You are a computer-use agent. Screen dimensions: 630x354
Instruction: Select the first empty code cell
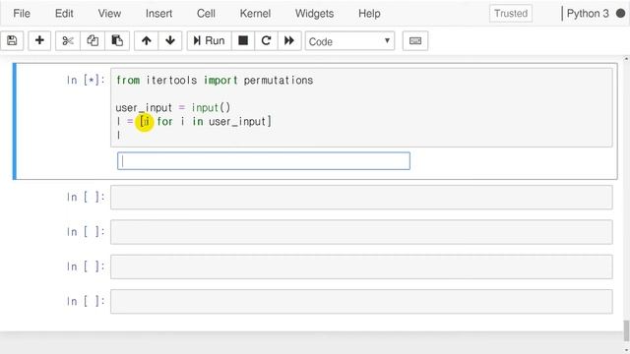pyautogui.click(x=361, y=197)
